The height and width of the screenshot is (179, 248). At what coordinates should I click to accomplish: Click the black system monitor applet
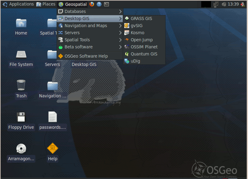coord(206,4)
